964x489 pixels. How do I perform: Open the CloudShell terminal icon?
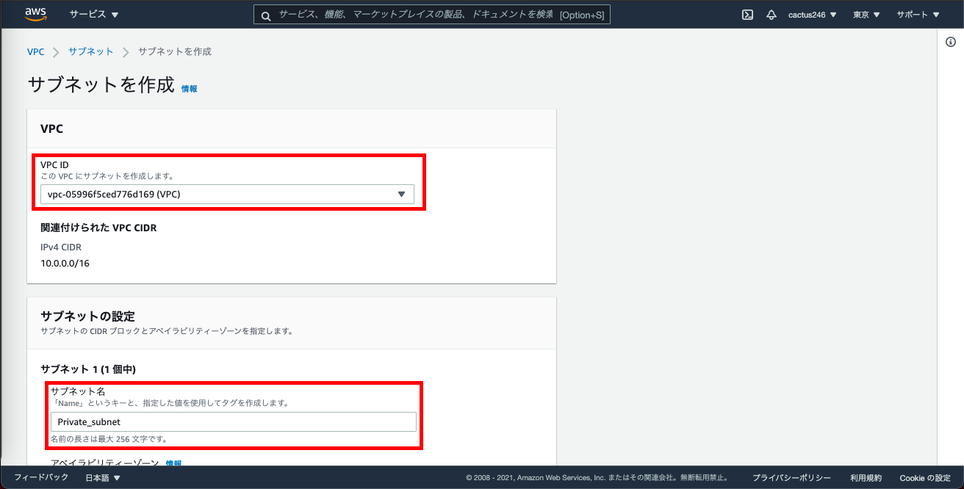click(747, 13)
